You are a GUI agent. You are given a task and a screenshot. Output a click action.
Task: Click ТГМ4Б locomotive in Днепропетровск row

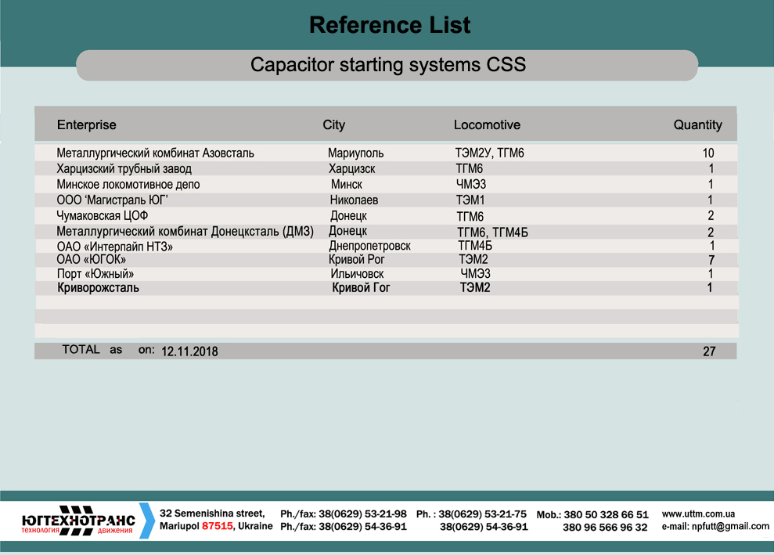tap(475, 246)
